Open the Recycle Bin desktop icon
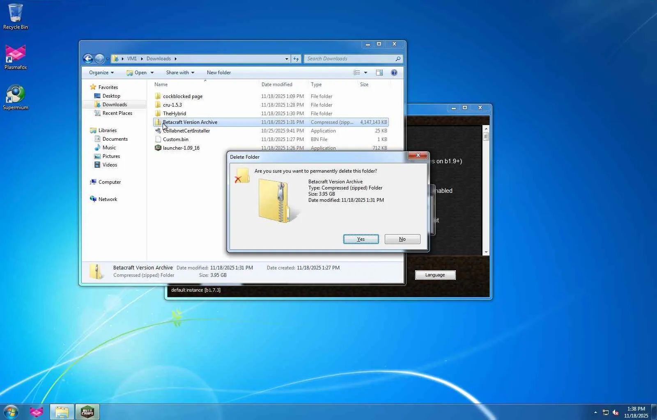Screen dimensions: 657x420 click(x=15, y=16)
